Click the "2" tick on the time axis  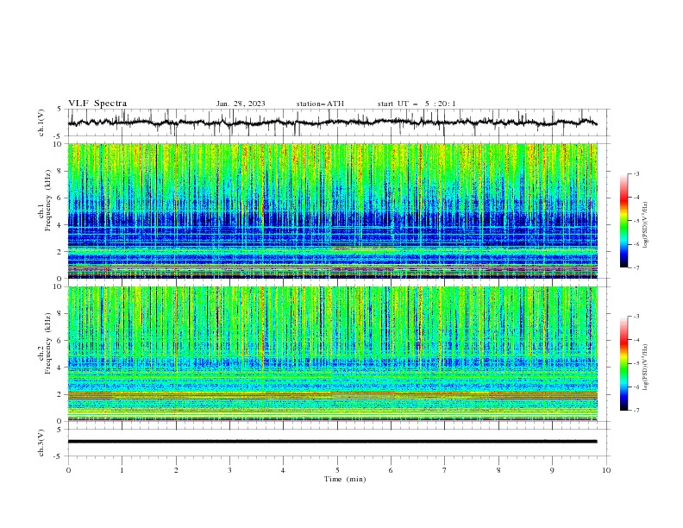pyautogui.click(x=176, y=470)
